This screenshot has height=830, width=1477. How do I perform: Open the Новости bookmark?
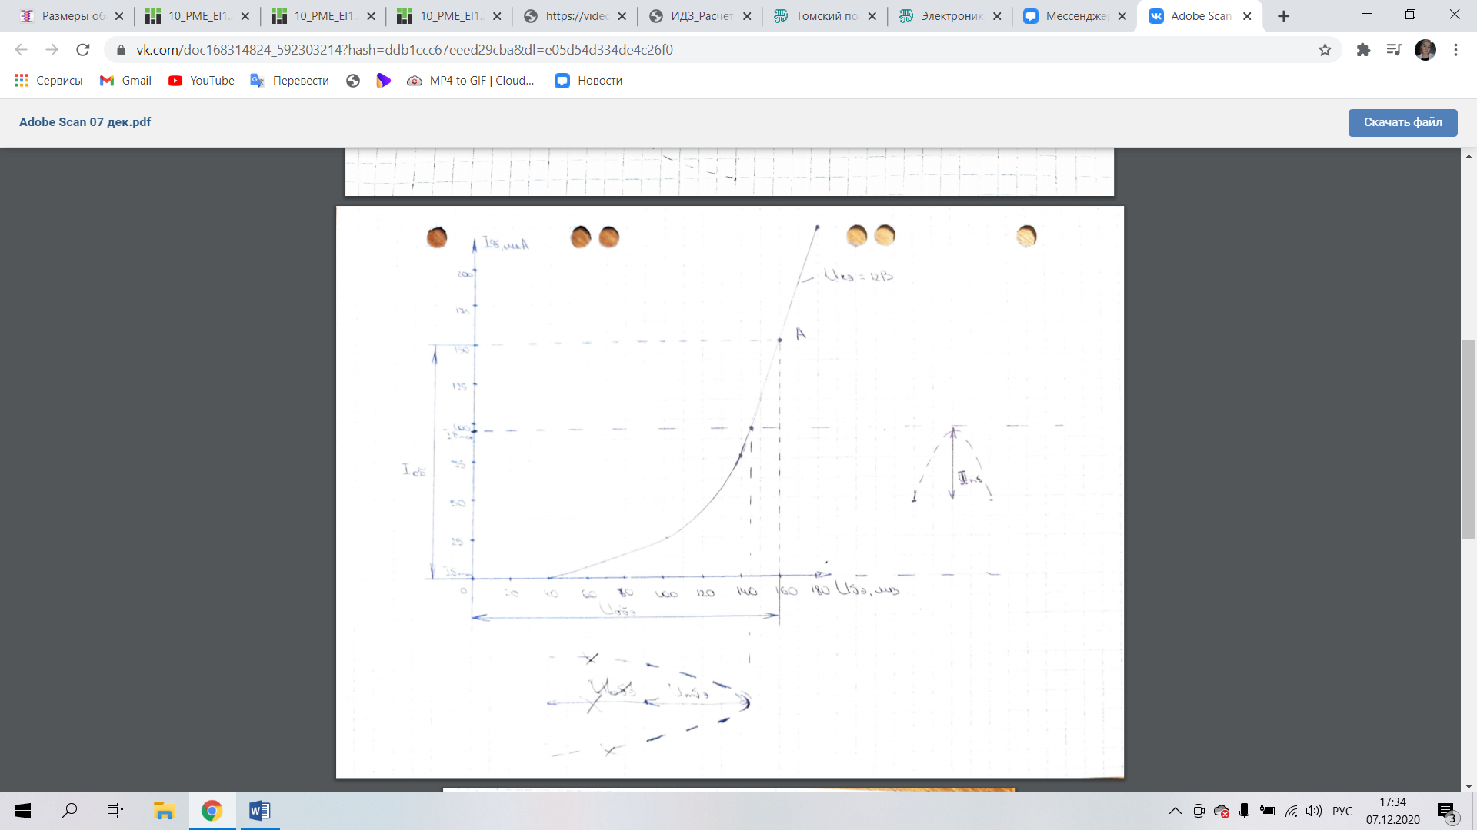[x=588, y=81]
